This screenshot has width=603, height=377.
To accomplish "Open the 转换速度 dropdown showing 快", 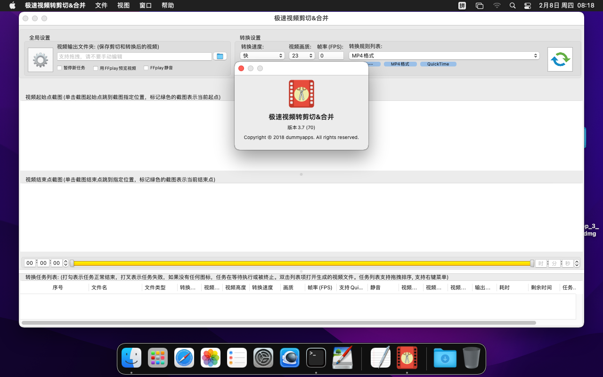I will 262,56.
